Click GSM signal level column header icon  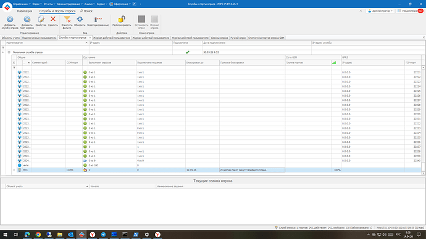point(334,63)
